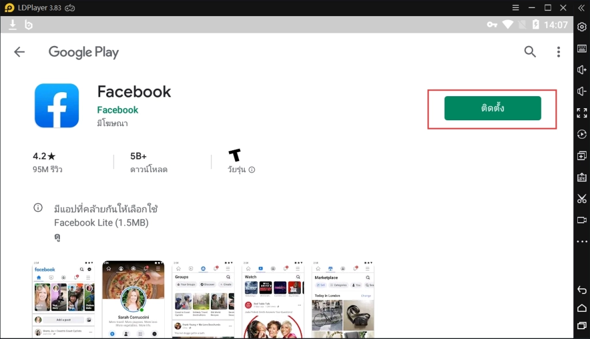Open LDPlayer multi-instance manager
The width and height of the screenshot is (590, 339).
click(582, 155)
